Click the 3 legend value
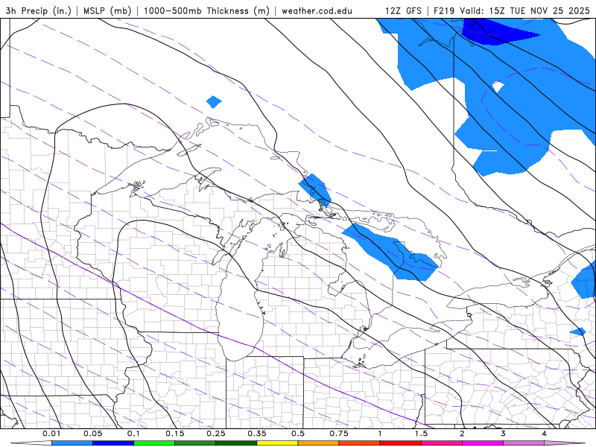 tap(504, 434)
